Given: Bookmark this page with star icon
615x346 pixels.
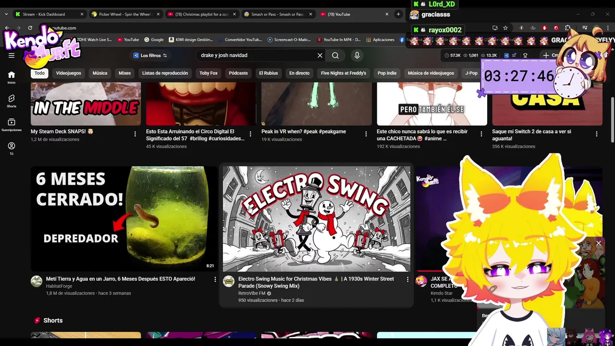Looking at the screenshot, I should pyautogui.click(x=505, y=28).
